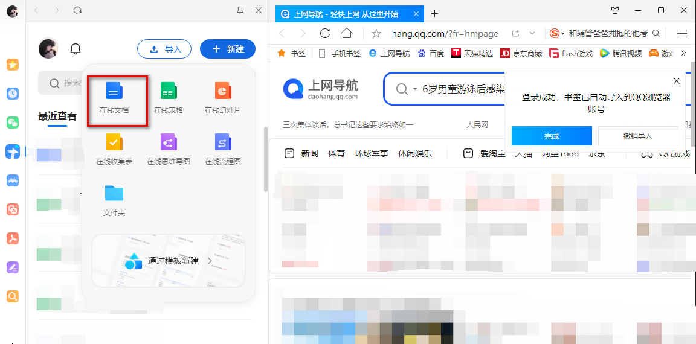696x344 pixels.
Task: Click the side panel vertical scrollbar
Action: click(x=266, y=159)
